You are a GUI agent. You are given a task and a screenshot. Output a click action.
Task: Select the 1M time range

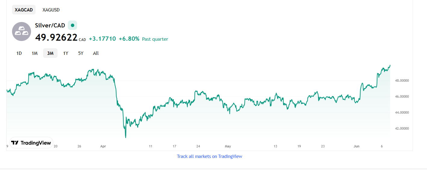(x=35, y=53)
